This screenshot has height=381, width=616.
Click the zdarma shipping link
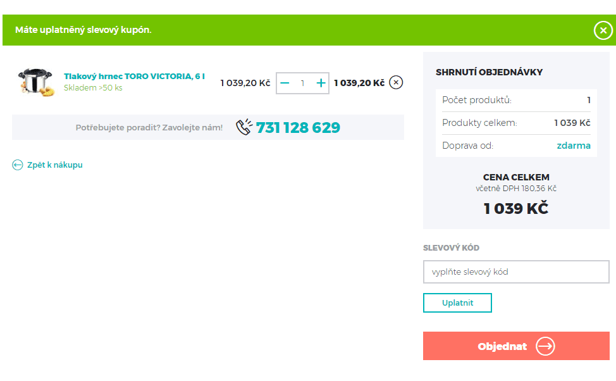[573, 146]
